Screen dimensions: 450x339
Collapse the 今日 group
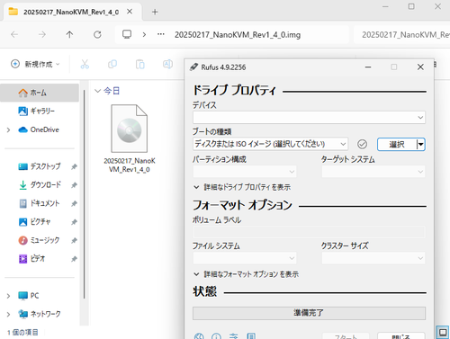click(97, 91)
